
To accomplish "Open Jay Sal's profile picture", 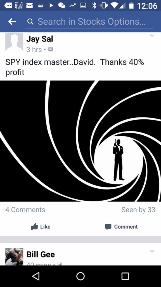I will (x=14, y=42).
